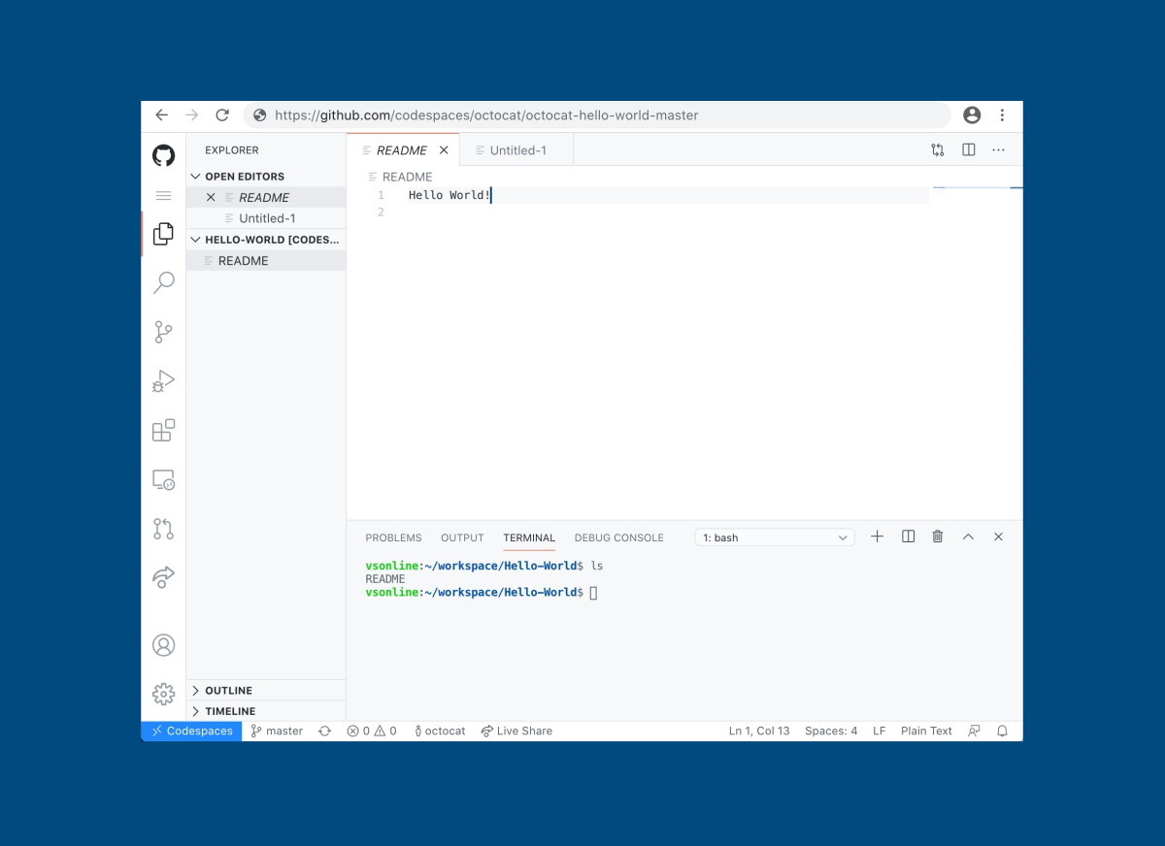Maximize the terminal panel size
This screenshot has height=846, width=1165.
[968, 537]
